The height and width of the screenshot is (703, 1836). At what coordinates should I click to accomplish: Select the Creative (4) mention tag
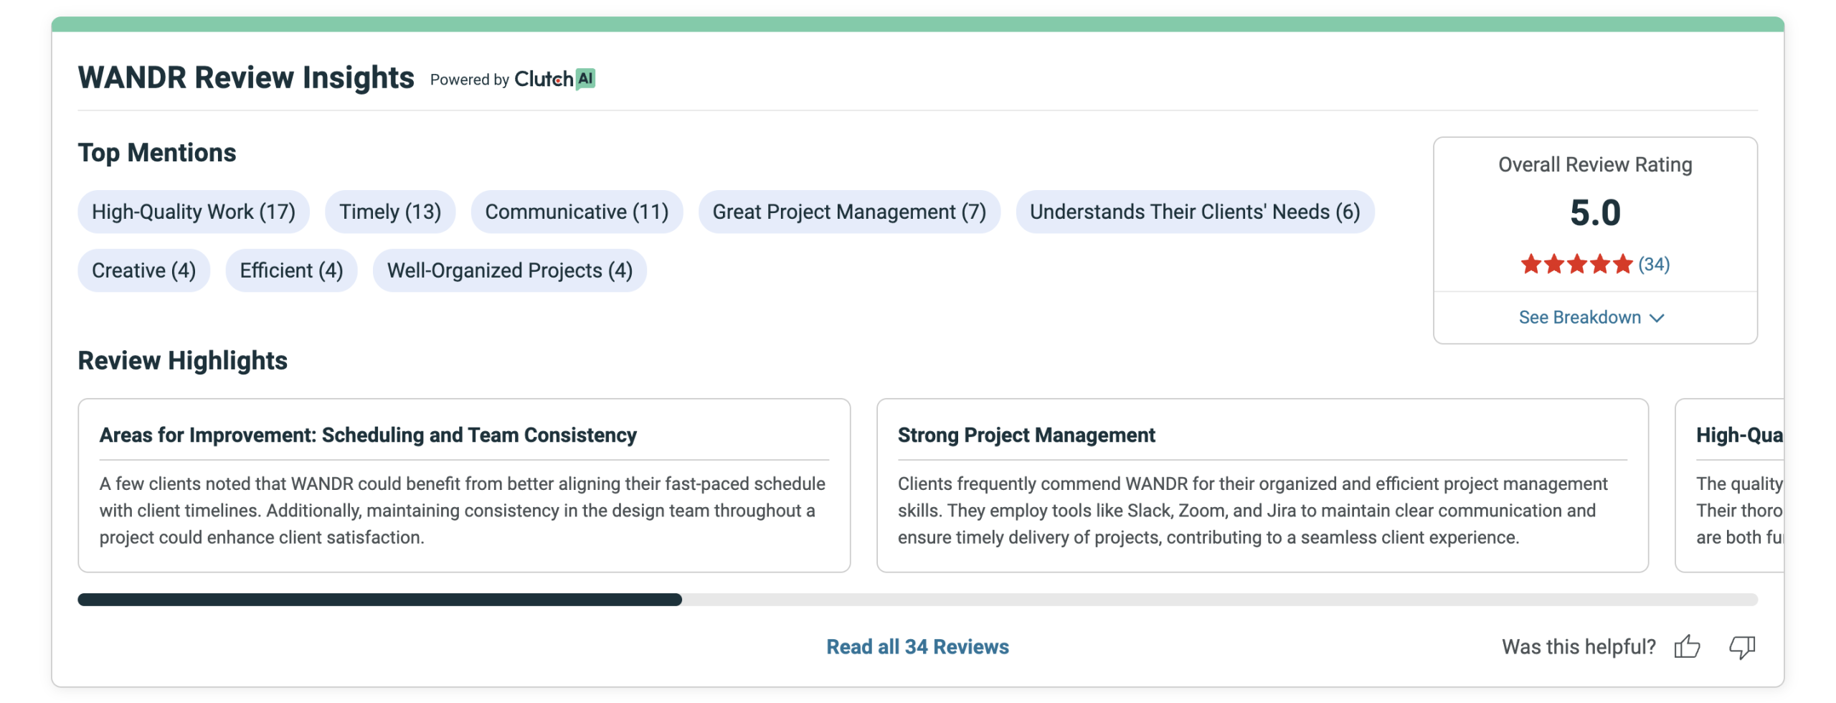tap(143, 270)
